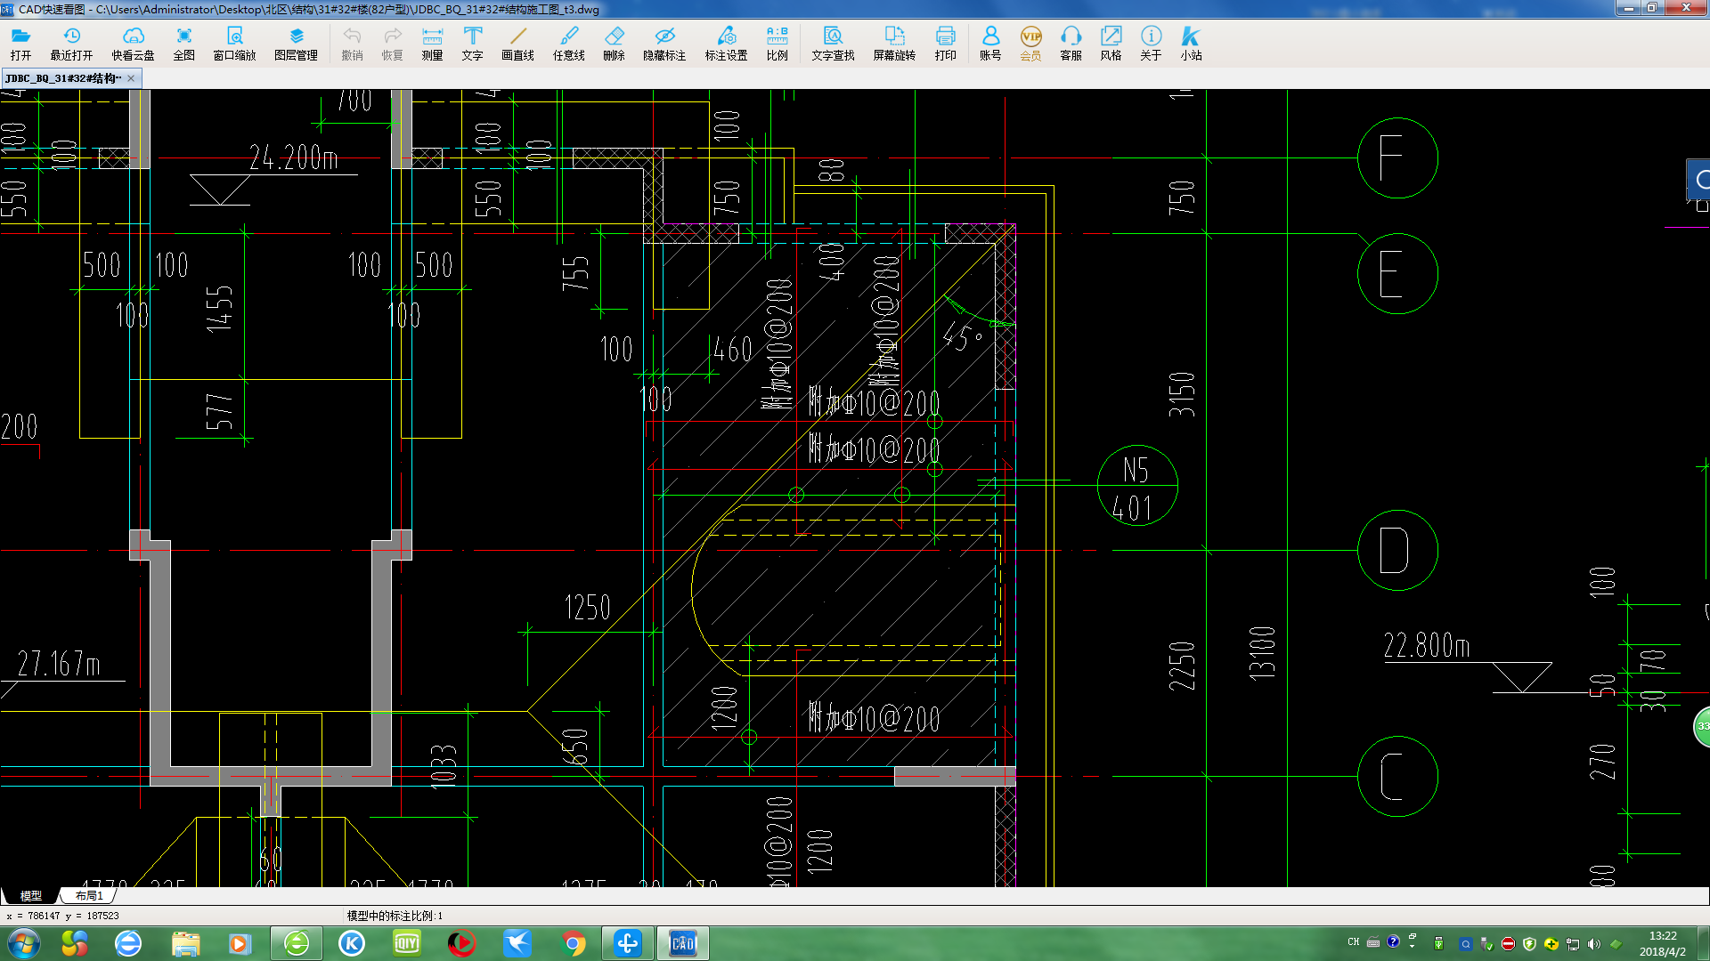The image size is (1710, 961).
Task: Open the Windows Start menu
Action: pos(23,943)
